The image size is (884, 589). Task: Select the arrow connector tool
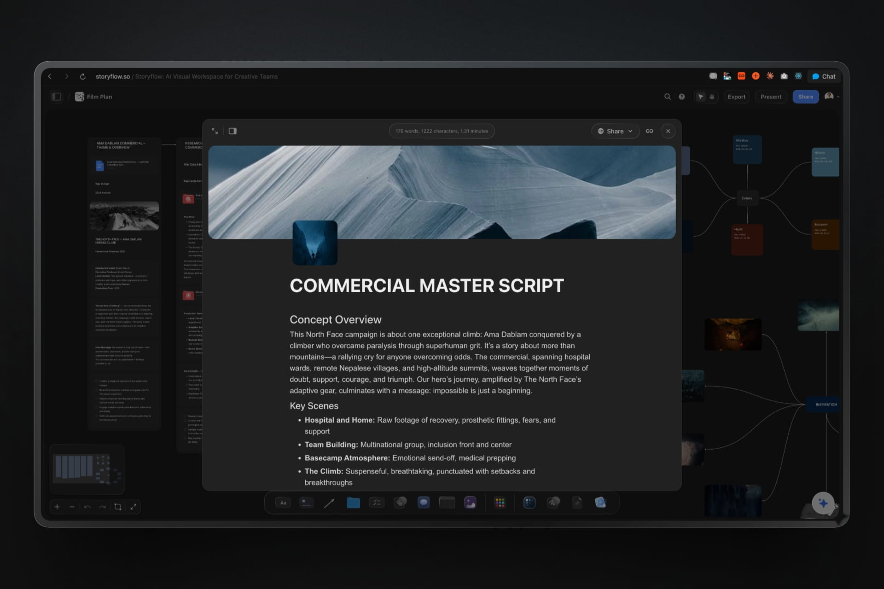(329, 503)
